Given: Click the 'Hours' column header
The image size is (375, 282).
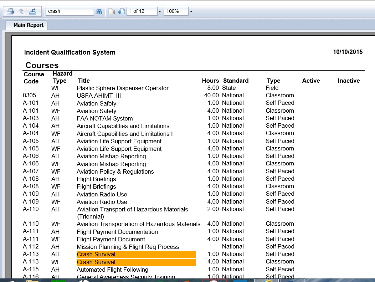Looking at the screenshot, I should [x=210, y=81].
